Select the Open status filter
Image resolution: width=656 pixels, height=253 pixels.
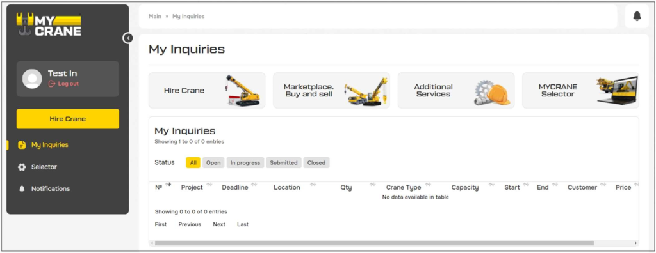[x=213, y=163]
